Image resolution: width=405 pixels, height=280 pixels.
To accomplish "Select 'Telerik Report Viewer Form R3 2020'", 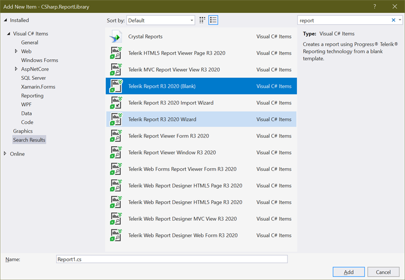I will pyautogui.click(x=169, y=136).
